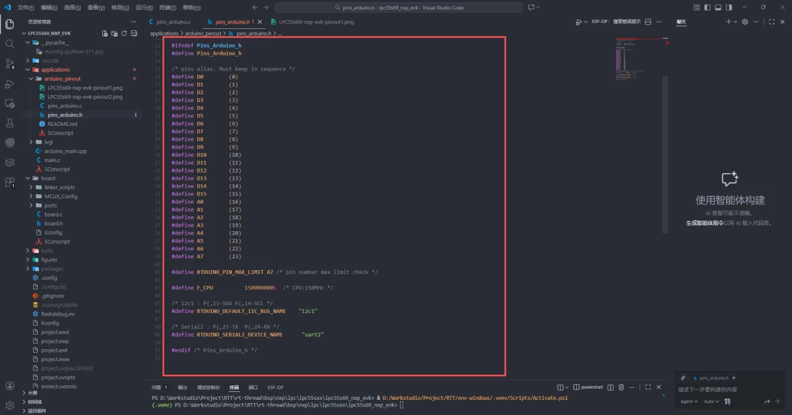Open the Edit (编辑) menu

click(x=49, y=7)
